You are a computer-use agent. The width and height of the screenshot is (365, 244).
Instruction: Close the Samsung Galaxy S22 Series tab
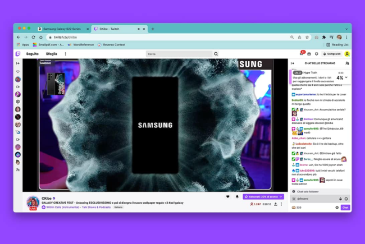tap(88, 29)
